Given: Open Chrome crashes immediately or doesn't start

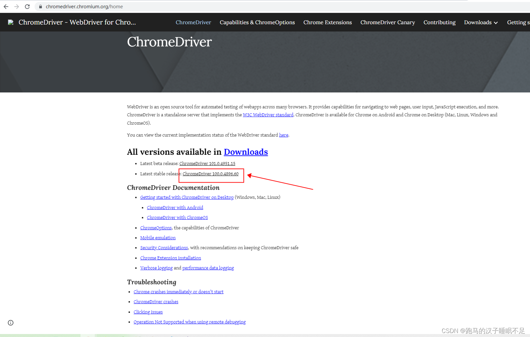Looking at the screenshot, I should tap(178, 292).
